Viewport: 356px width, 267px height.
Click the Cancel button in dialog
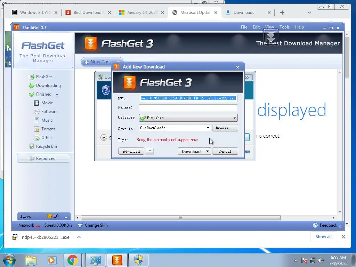pyautogui.click(x=225, y=151)
